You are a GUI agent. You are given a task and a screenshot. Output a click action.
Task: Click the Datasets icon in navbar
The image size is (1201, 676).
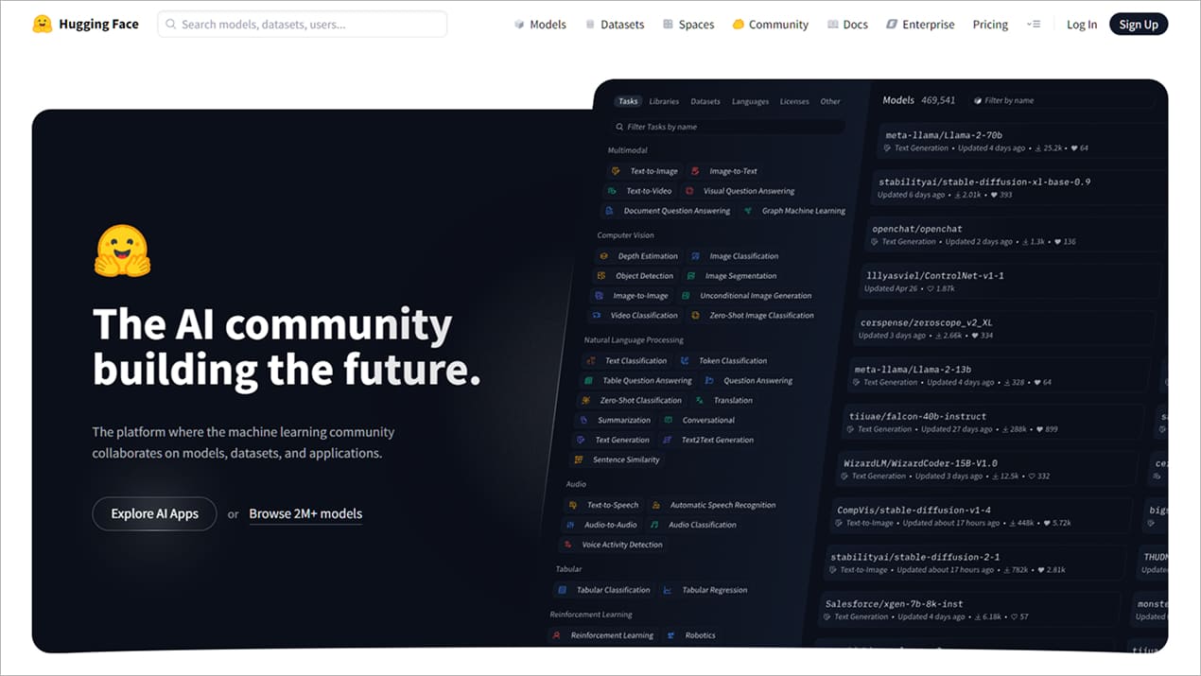coord(590,25)
